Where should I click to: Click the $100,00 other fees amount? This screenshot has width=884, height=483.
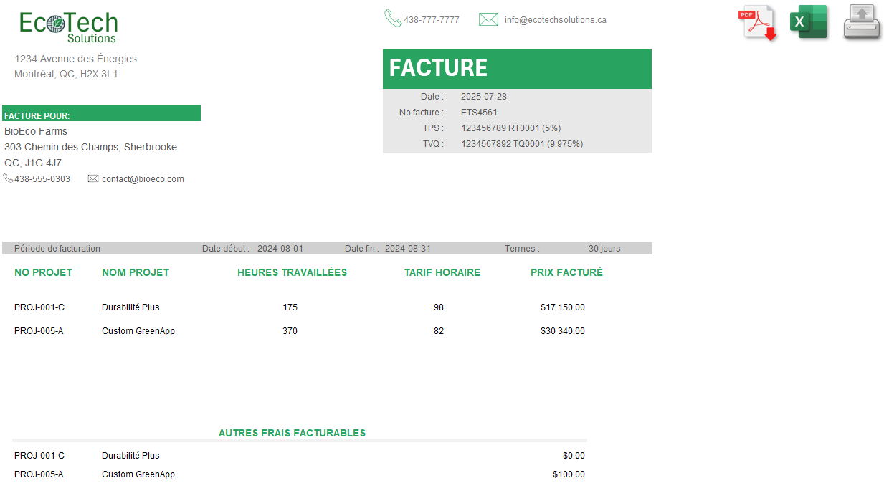click(x=569, y=474)
